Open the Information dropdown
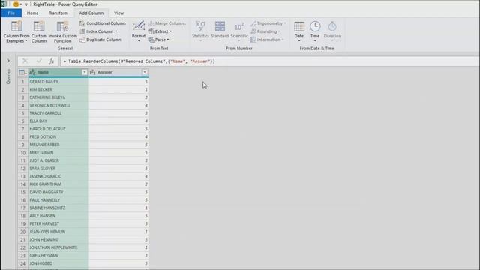 pos(267,40)
